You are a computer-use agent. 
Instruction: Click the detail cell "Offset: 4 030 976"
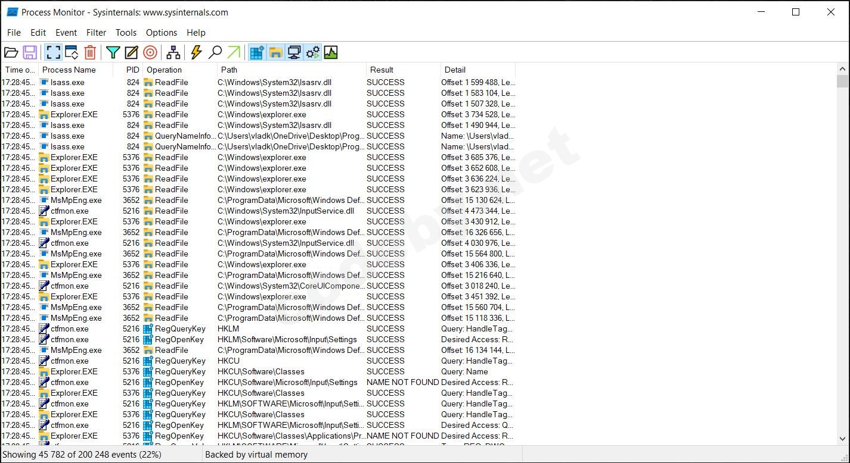pos(478,243)
